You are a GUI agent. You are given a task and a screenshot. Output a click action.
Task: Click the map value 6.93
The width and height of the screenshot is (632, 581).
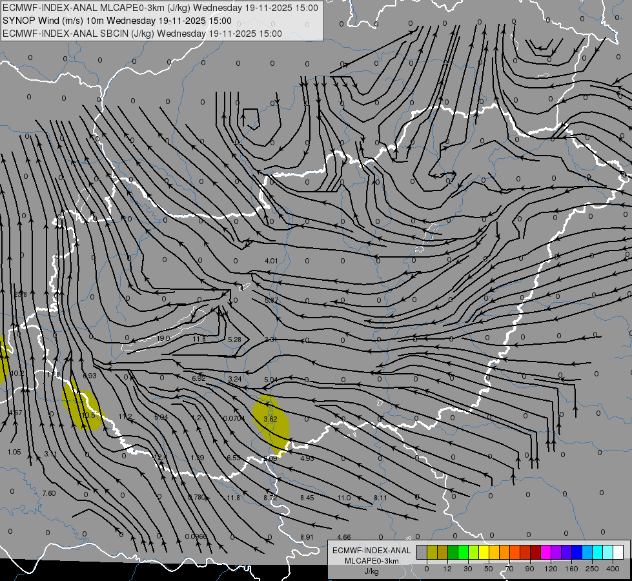pyautogui.click(x=90, y=375)
